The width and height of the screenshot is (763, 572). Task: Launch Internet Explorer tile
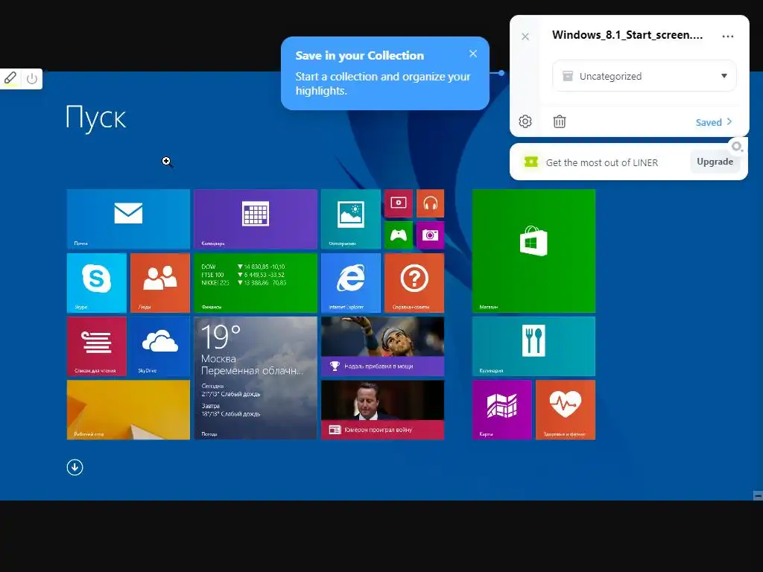pos(351,282)
